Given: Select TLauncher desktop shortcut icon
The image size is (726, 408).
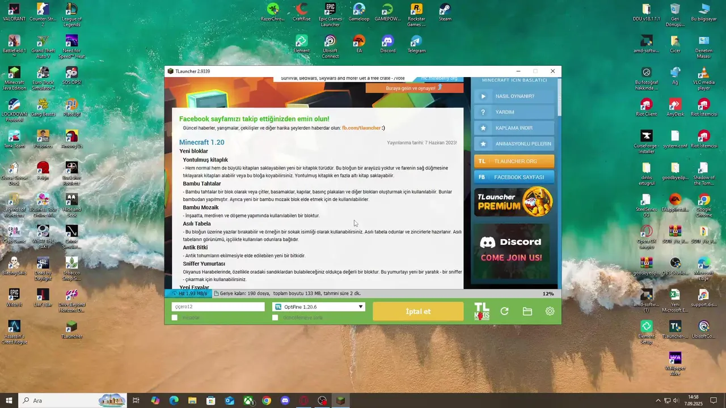Looking at the screenshot, I should click(x=71, y=330).
